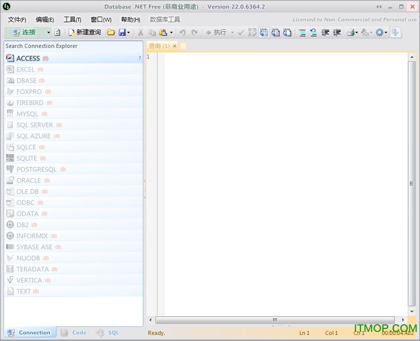The width and height of the screenshot is (420, 341).
Task: Click the horizontal scrollbar thumb
Action: tap(275, 320)
